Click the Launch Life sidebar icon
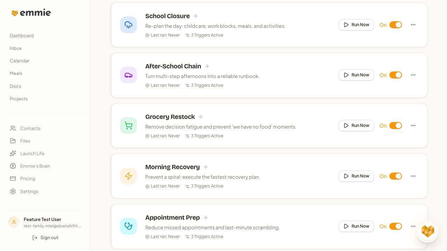Screen dimensions: 447x251 (x=13, y=153)
